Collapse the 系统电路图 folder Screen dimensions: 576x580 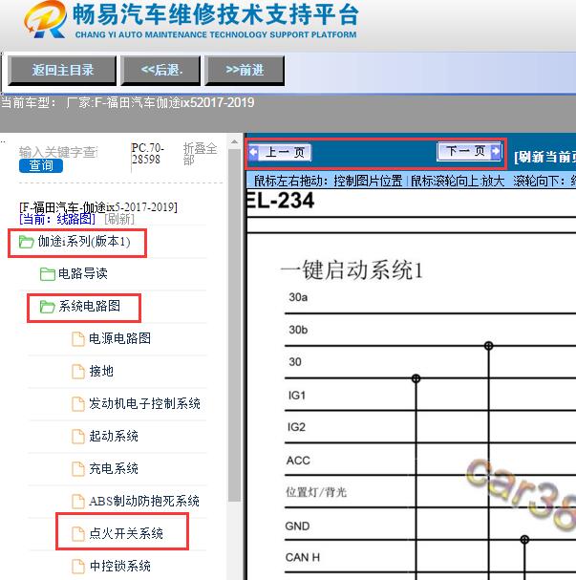click(89, 307)
